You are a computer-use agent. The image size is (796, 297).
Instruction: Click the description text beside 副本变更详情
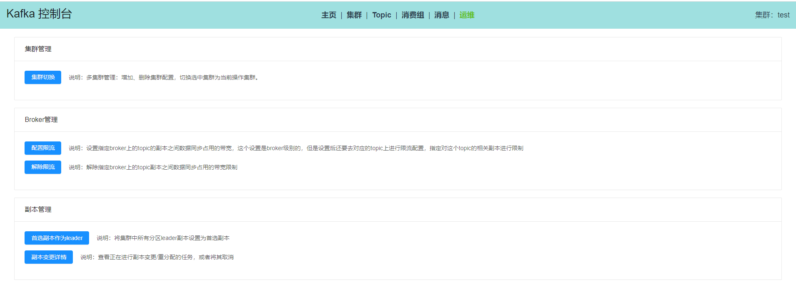click(x=157, y=257)
